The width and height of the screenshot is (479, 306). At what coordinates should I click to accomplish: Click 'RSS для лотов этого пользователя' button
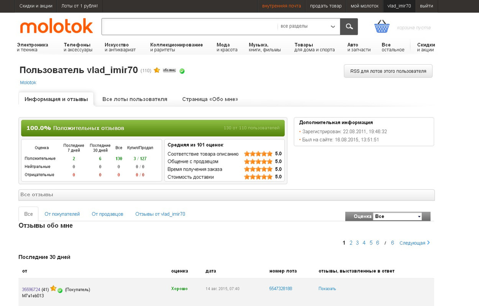pyautogui.click(x=388, y=71)
